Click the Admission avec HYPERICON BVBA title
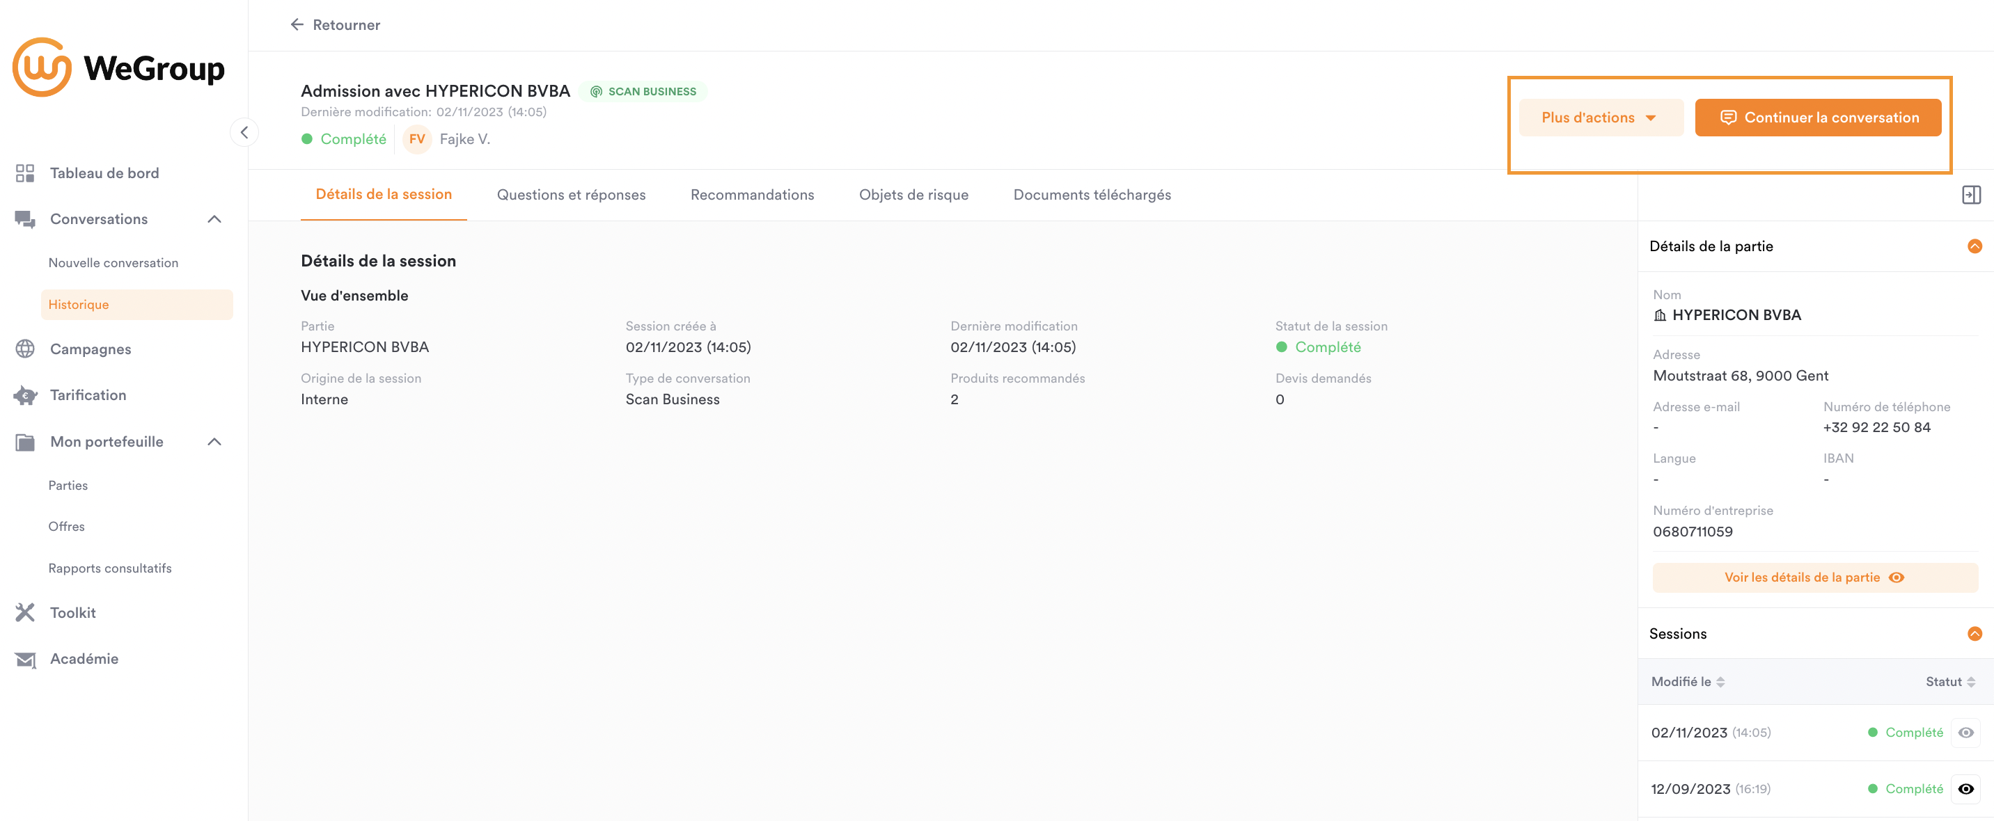The width and height of the screenshot is (1994, 821). click(435, 91)
